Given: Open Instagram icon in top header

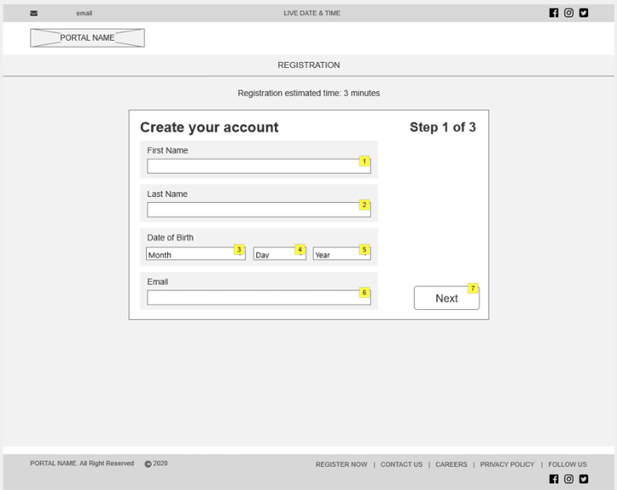Looking at the screenshot, I should coord(569,13).
